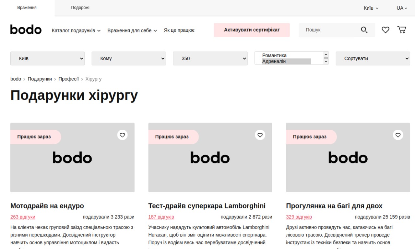
Task: Favorite the Прогулянка на багі card heart
Action: click(398, 135)
